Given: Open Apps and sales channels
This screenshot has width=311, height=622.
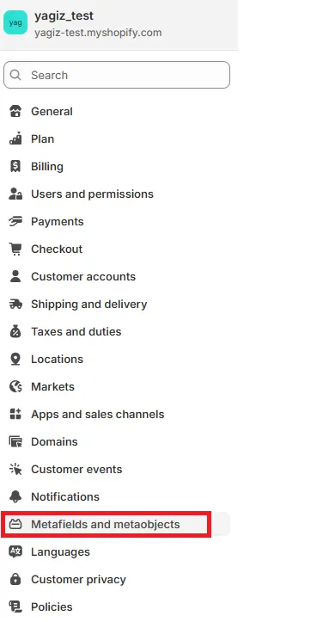Looking at the screenshot, I should coord(117,414).
